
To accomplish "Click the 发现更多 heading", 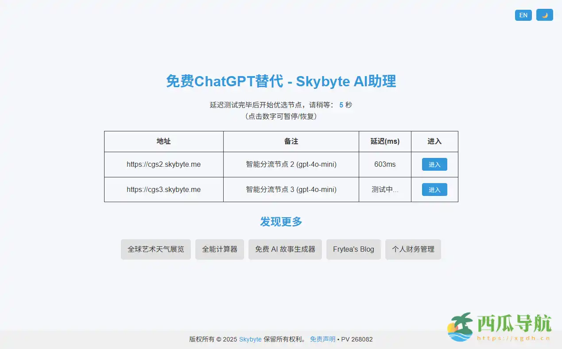I will pyautogui.click(x=281, y=222).
